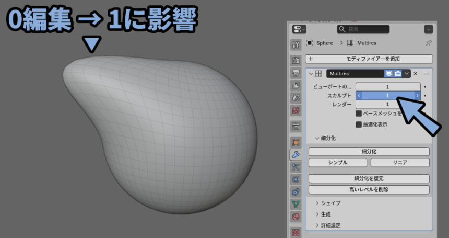Click the モディファイアーを追加 button

pyautogui.click(x=369, y=59)
